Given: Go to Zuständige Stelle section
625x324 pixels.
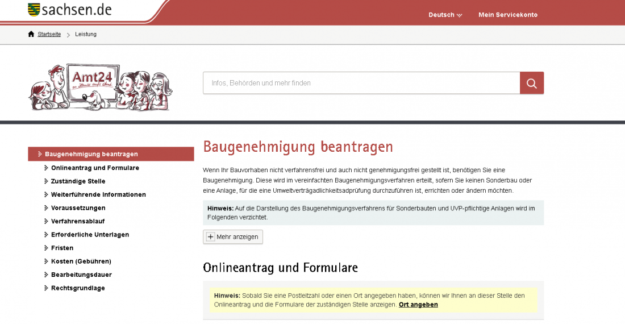Looking at the screenshot, I should (x=78, y=181).
